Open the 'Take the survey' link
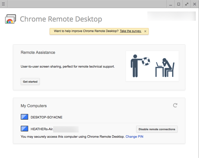 coord(131,31)
